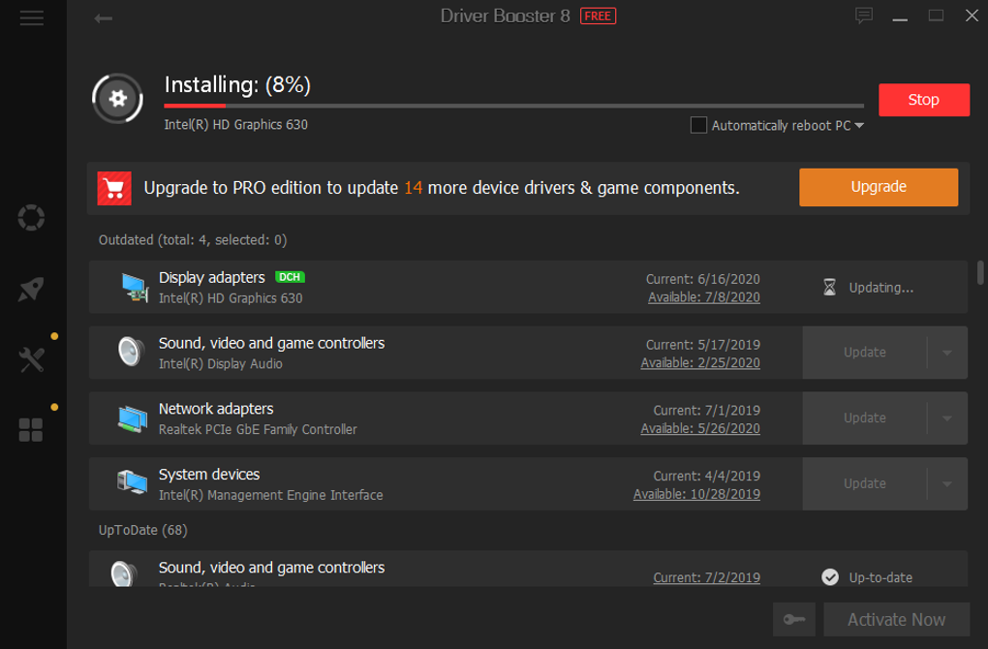Open Available 7/8/2020 driver link

(704, 297)
